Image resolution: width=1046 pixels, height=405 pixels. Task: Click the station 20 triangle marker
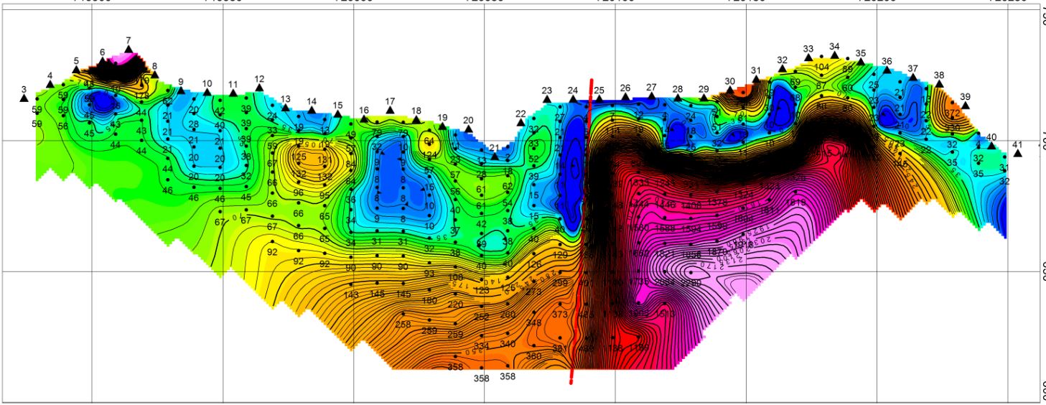pyautogui.click(x=468, y=129)
